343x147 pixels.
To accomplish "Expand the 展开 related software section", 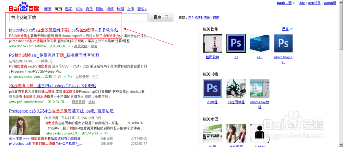I will pos(287,29).
